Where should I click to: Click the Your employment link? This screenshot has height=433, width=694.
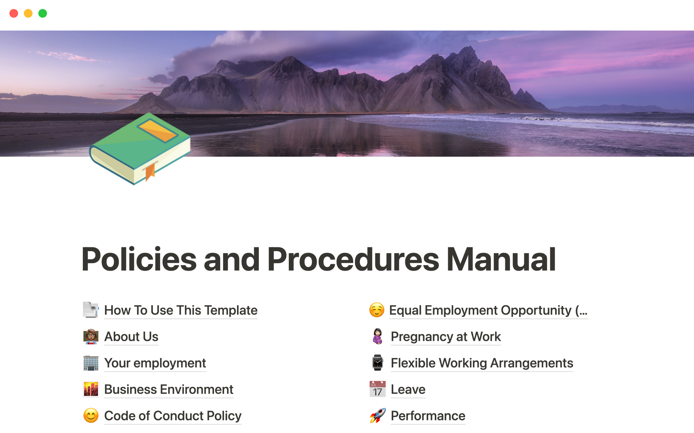coord(155,363)
